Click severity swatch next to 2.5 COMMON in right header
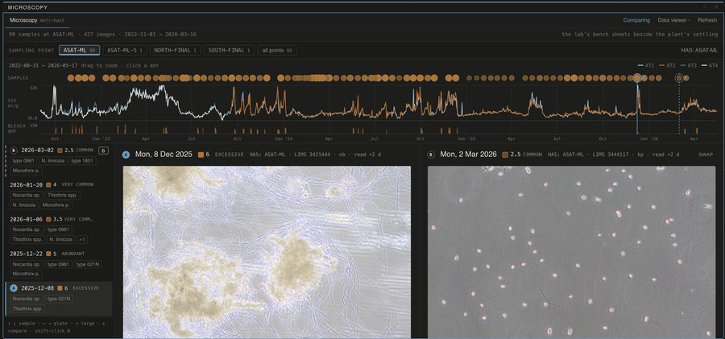The image size is (725, 339). (x=505, y=155)
